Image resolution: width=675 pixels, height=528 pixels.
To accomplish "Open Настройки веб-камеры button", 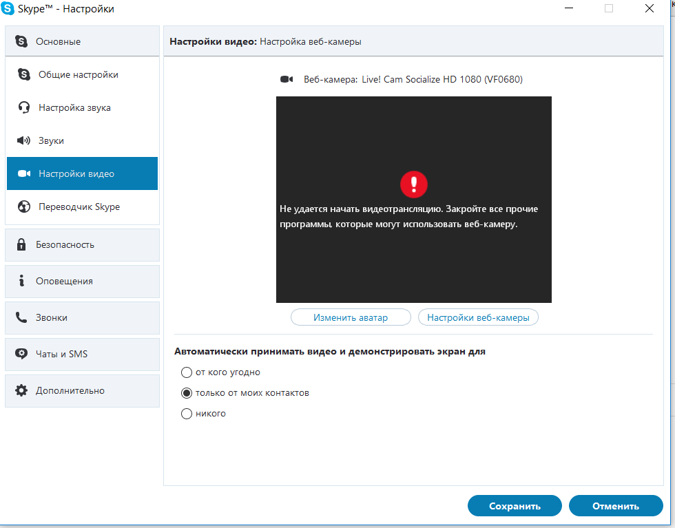I will click(478, 317).
